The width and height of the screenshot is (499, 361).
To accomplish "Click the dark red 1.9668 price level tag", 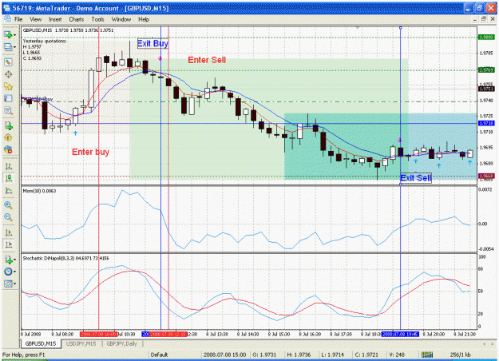I will (x=486, y=176).
